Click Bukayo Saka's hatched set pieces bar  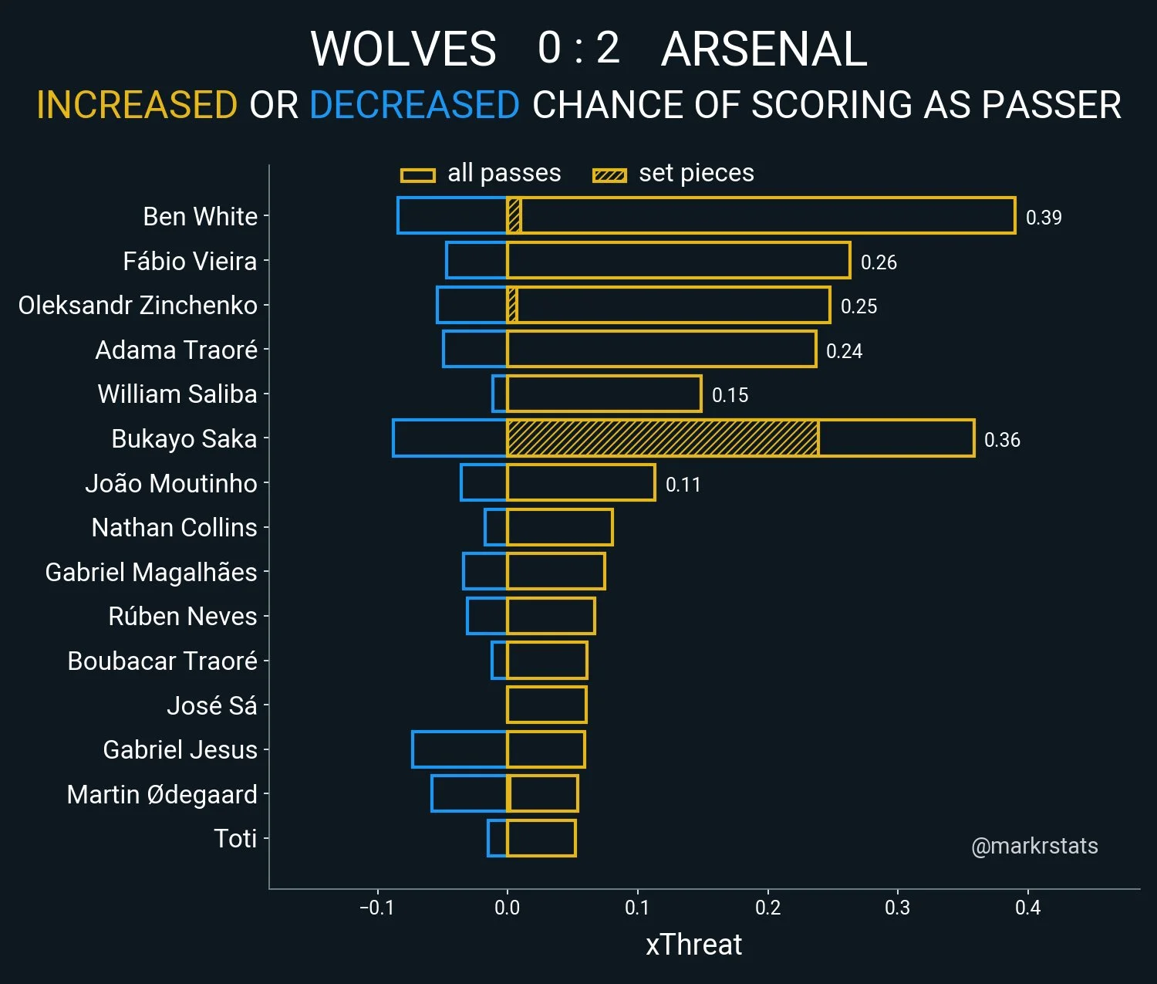coord(662,438)
